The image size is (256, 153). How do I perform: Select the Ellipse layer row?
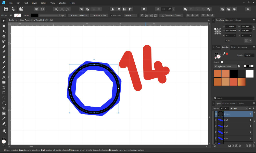(234, 114)
